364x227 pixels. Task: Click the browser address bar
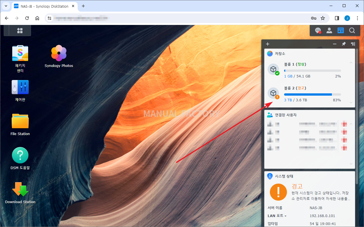[x=187, y=18]
